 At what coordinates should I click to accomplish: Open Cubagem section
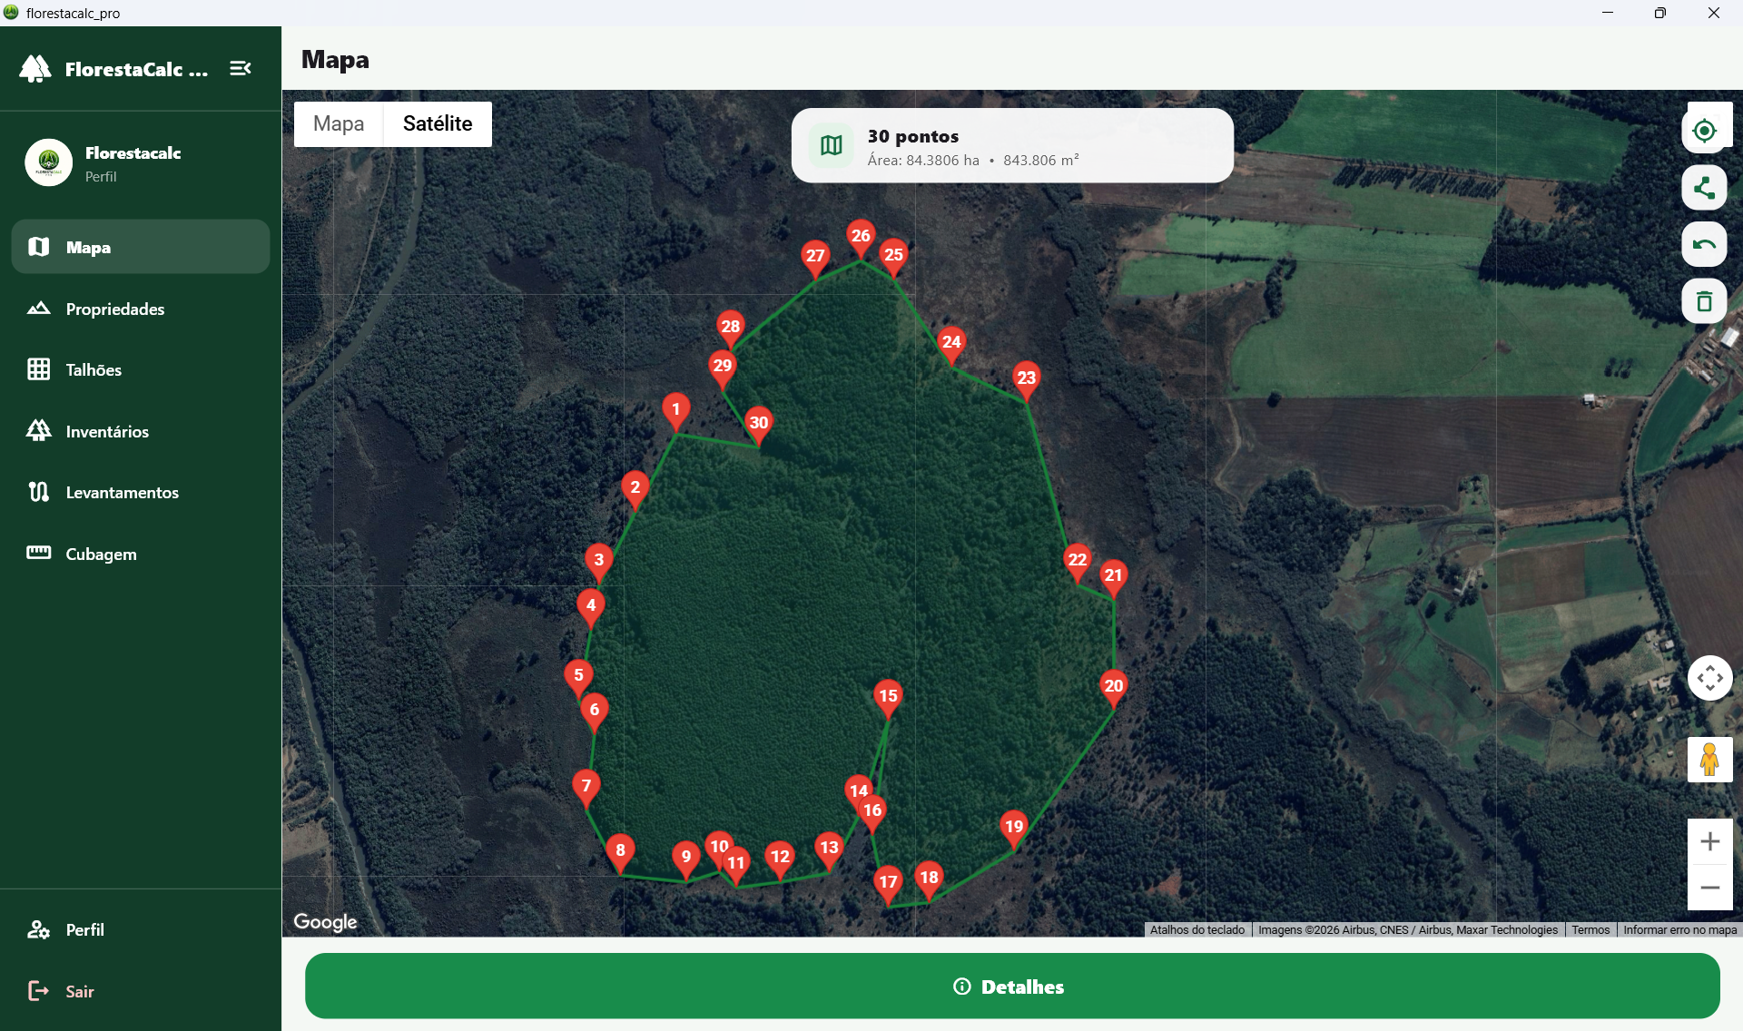point(141,554)
